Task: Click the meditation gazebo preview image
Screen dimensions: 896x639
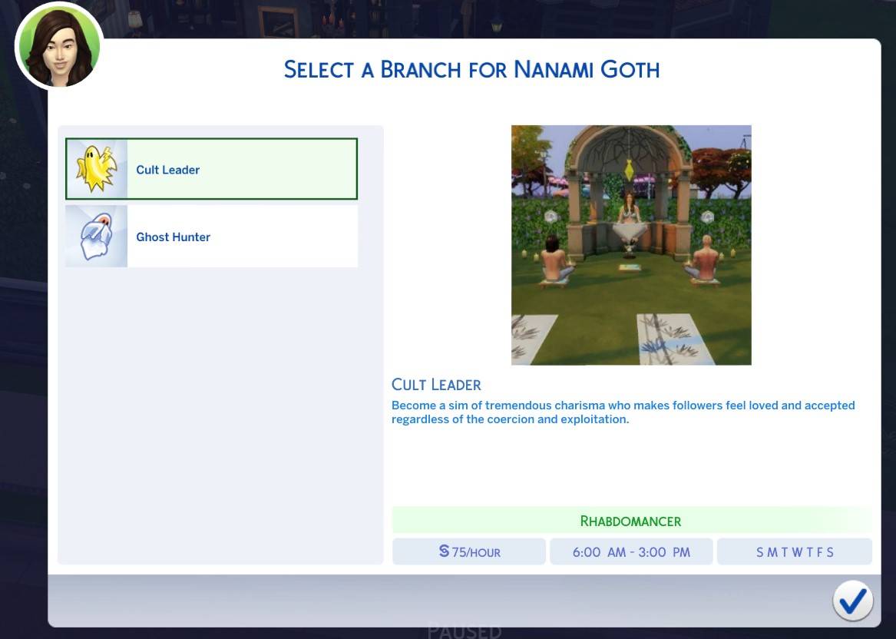Action: 630,244
